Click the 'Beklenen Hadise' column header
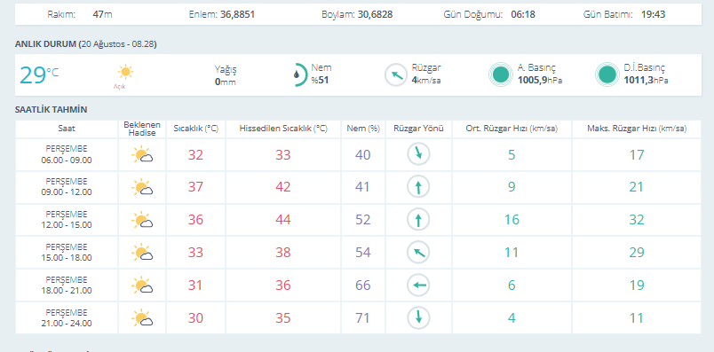This screenshot has width=714, height=352. [x=142, y=129]
